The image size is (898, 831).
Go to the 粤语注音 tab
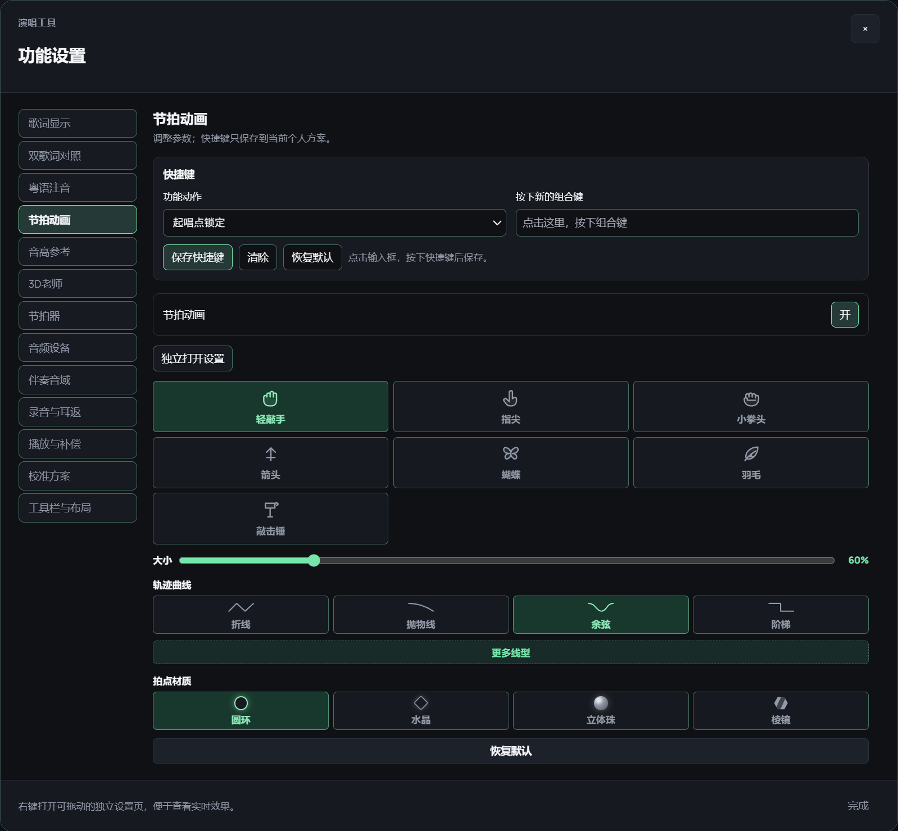[x=78, y=188]
